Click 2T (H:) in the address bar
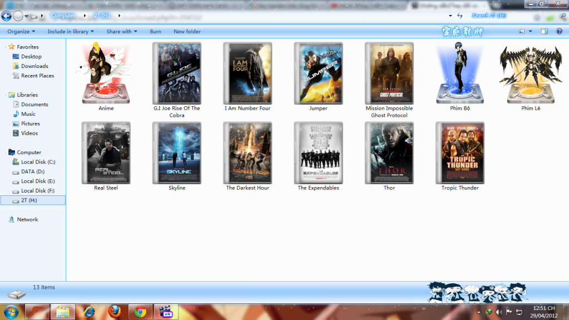The height and width of the screenshot is (320, 569). pos(102,16)
